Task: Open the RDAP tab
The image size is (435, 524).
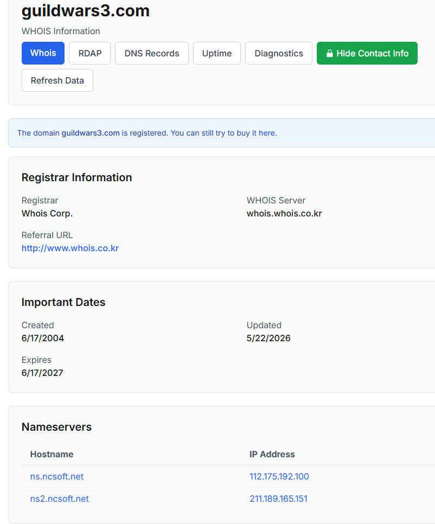Action: coord(90,53)
